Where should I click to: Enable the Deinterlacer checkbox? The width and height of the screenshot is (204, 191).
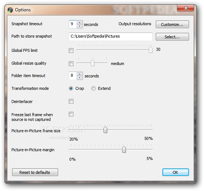(71, 102)
